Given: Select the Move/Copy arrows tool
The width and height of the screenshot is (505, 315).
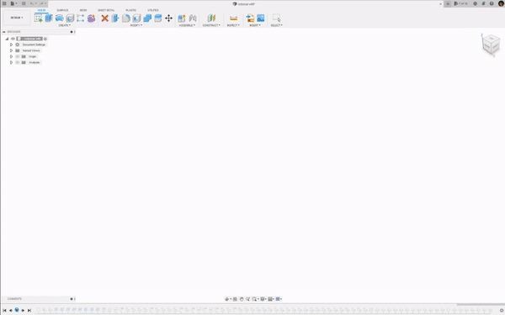Looking at the screenshot, I should tap(168, 18).
